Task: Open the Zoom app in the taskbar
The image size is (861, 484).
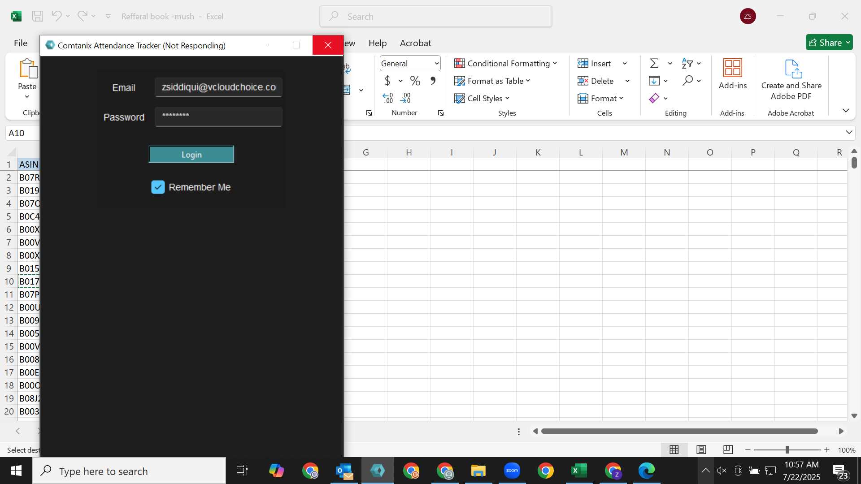Action: coord(512,471)
